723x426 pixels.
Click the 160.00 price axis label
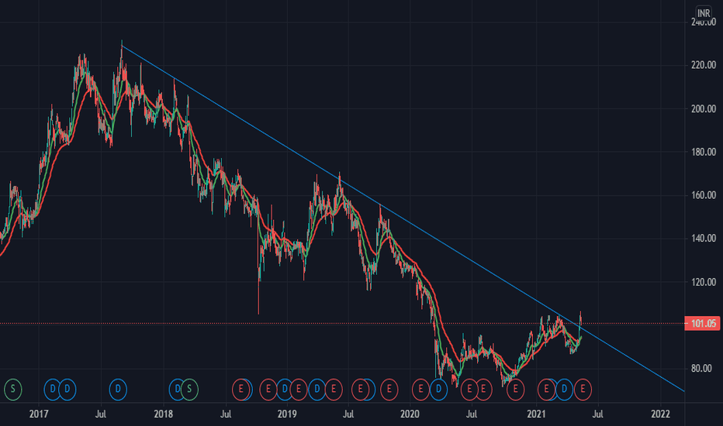click(703, 195)
